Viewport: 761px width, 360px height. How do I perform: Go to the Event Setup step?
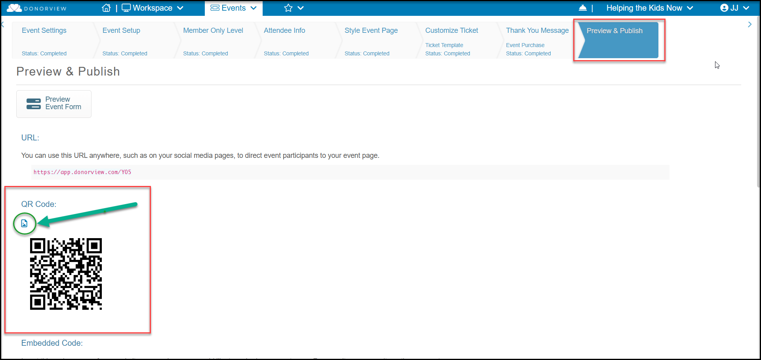tap(135, 40)
